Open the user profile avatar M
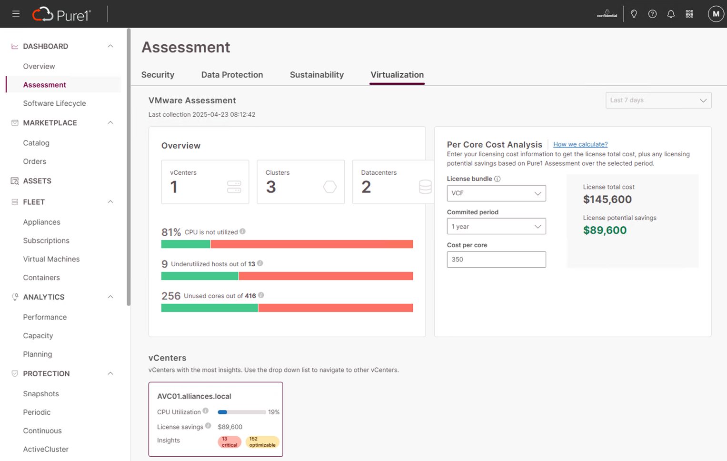Screen dimensions: 727x461 pos(716,14)
